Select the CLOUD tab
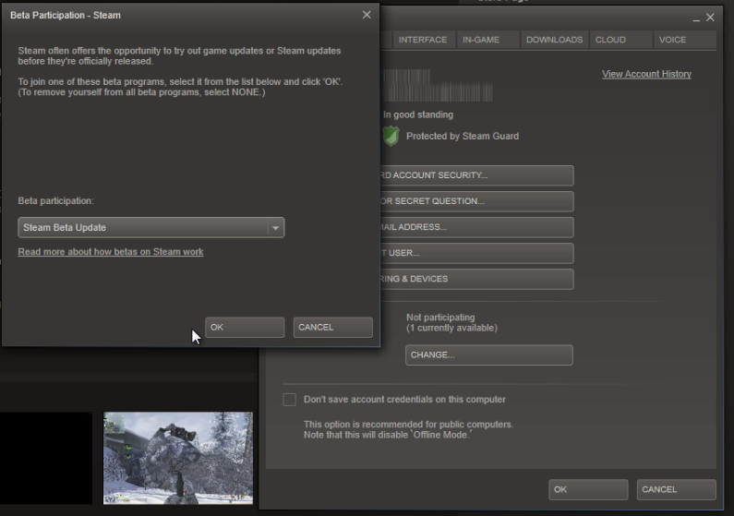Image resolution: width=734 pixels, height=516 pixels. tap(610, 40)
